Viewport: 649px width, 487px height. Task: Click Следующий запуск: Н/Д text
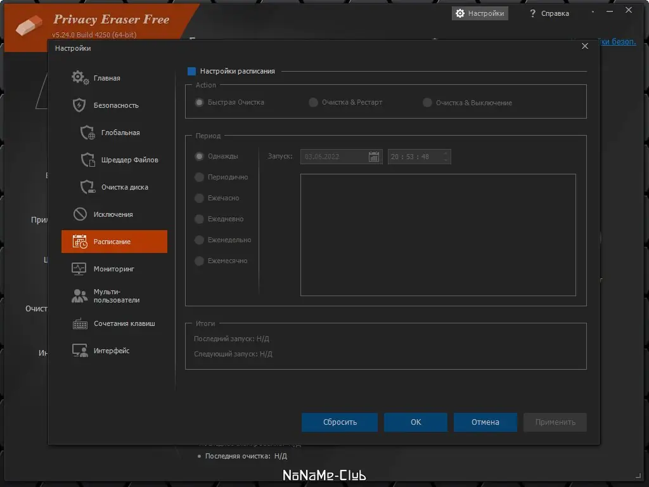(233, 354)
